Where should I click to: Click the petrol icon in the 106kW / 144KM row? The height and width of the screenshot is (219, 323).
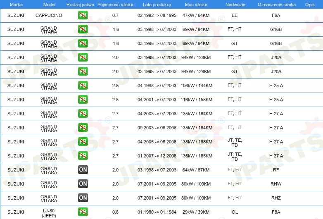(x=83, y=85)
